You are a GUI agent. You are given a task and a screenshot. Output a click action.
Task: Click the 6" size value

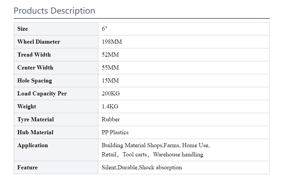click(x=105, y=29)
